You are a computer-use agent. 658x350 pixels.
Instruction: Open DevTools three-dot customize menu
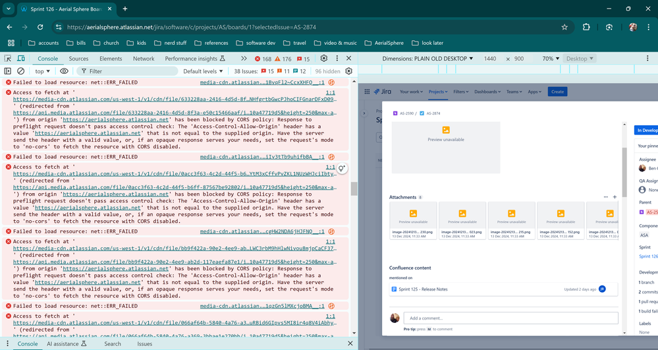(x=337, y=59)
